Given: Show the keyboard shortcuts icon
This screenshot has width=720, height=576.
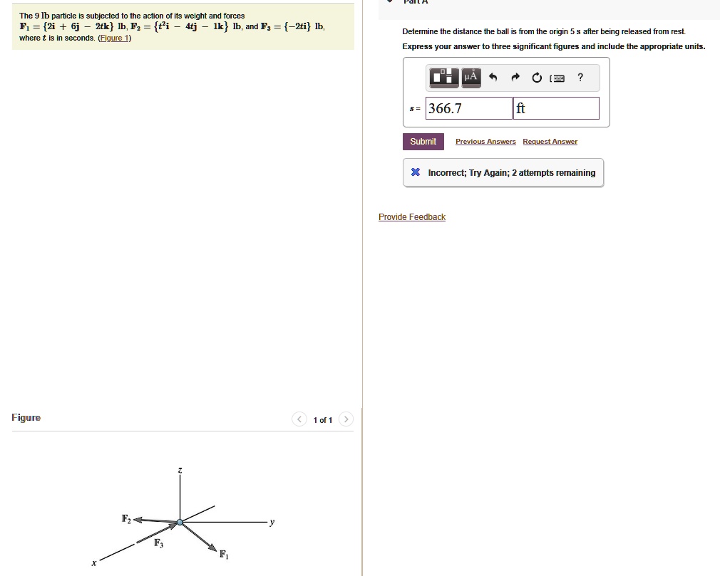Looking at the screenshot, I should coord(557,78).
